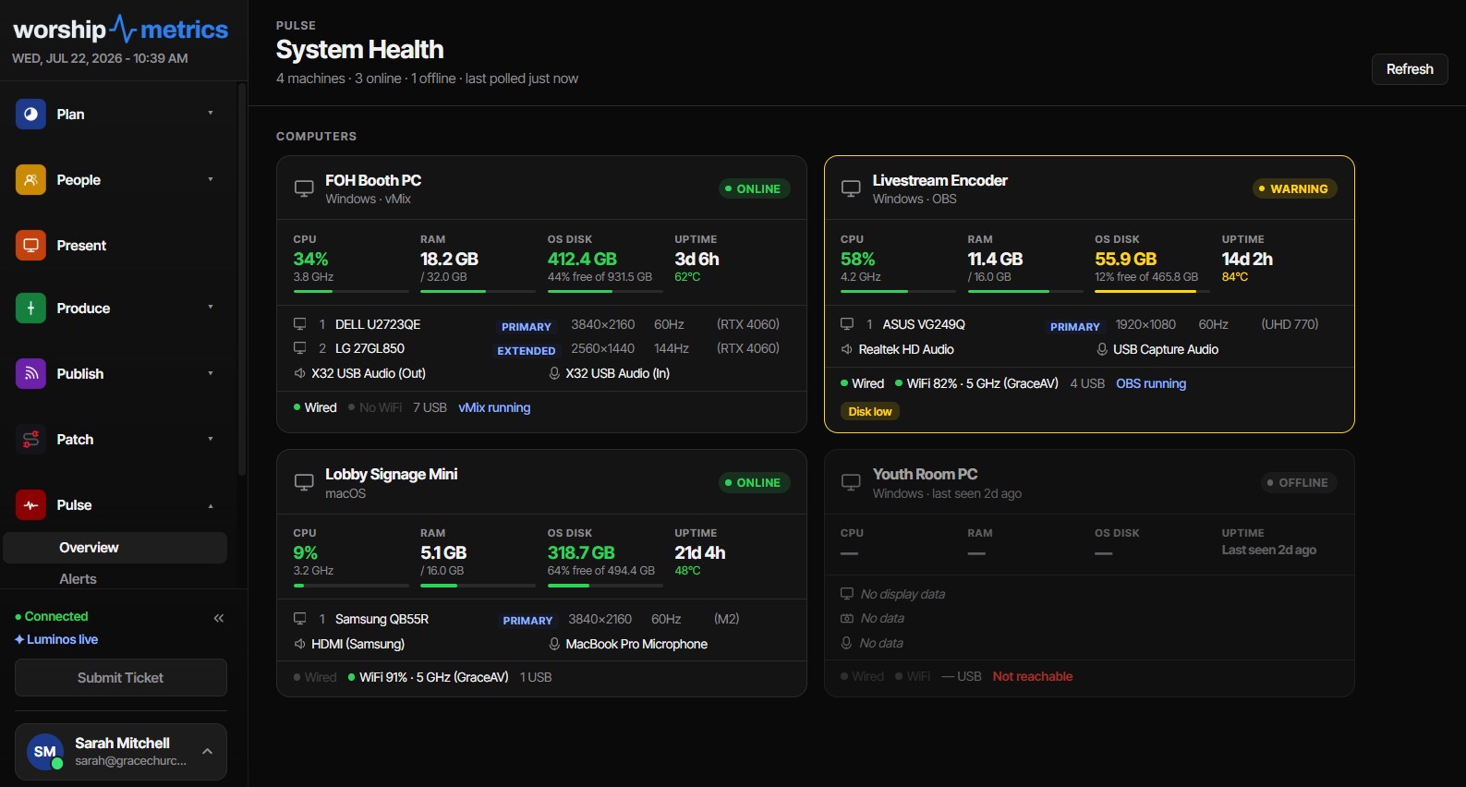Click the FOH Booth PC monitor icon
This screenshot has width=1466, height=787.
[x=304, y=188]
